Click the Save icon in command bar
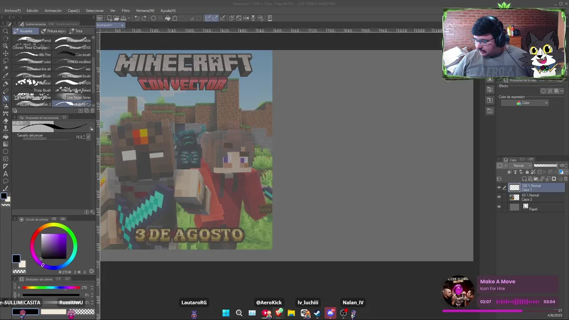The height and width of the screenshot is (320, 569). (123, 18)
